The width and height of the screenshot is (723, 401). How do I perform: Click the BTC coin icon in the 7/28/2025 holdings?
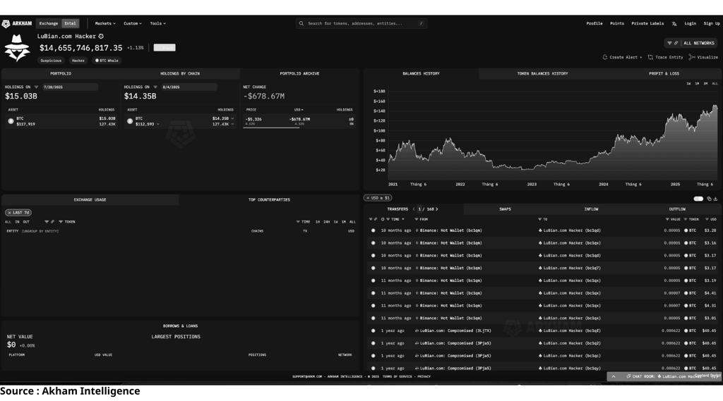coord(11,121)
